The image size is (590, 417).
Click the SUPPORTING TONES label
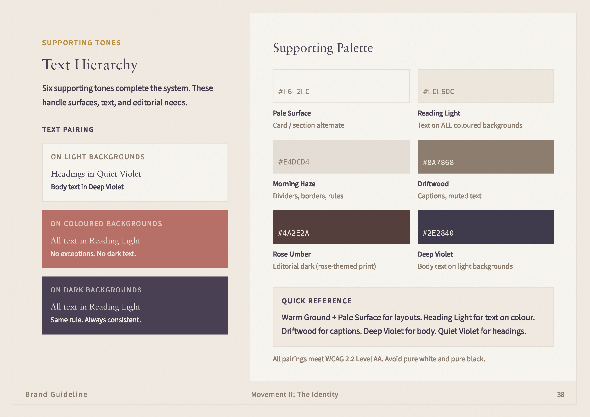[81, 43]
